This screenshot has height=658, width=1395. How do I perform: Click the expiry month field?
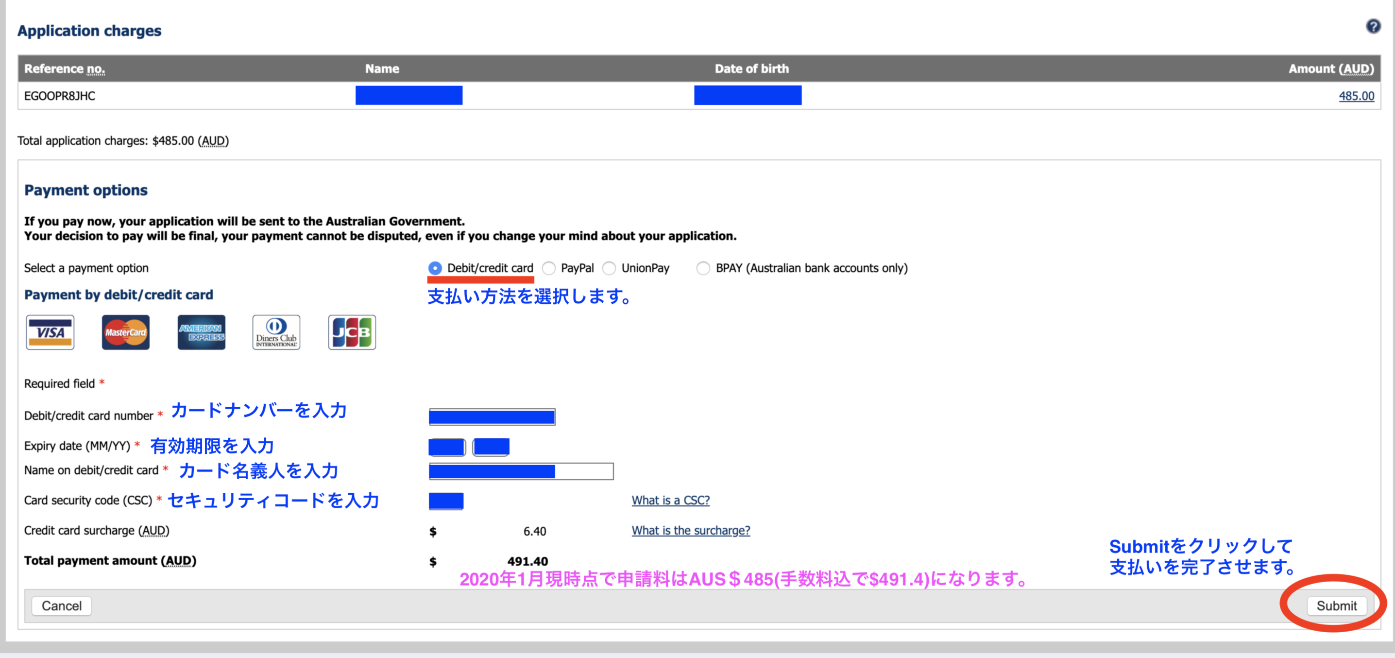pyautogui.click(x=447, y=447)
